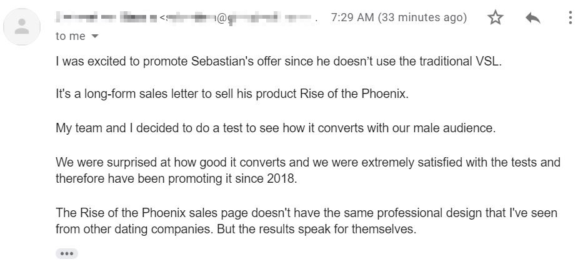Show trimmed content with the ellipsis button

tap(67, 253)
